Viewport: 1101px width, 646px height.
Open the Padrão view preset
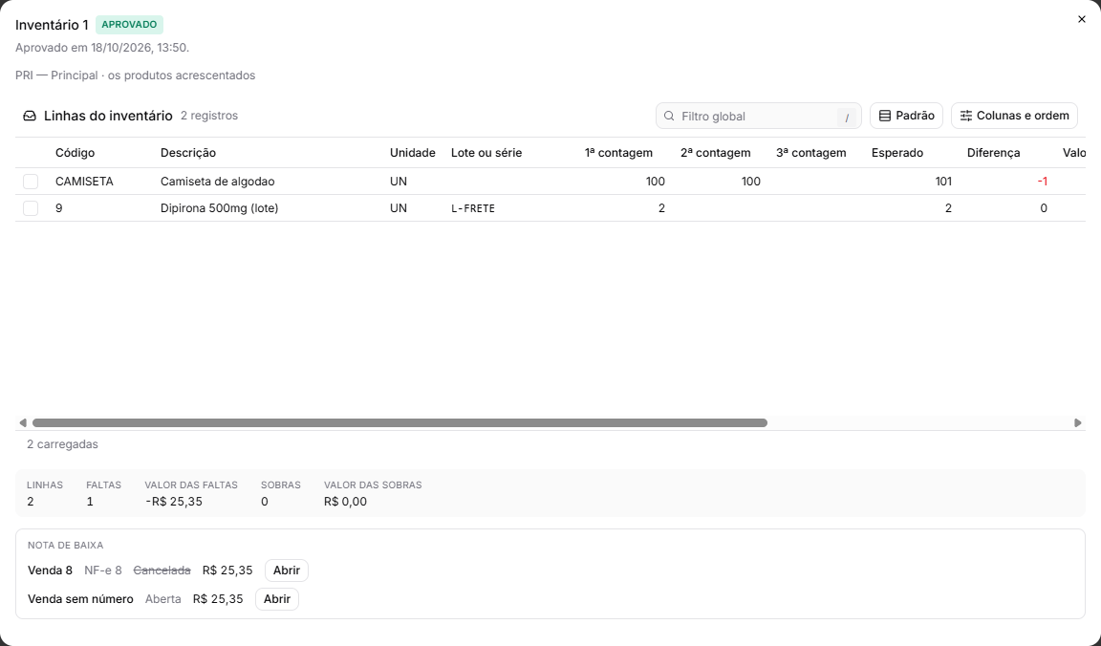906,116
